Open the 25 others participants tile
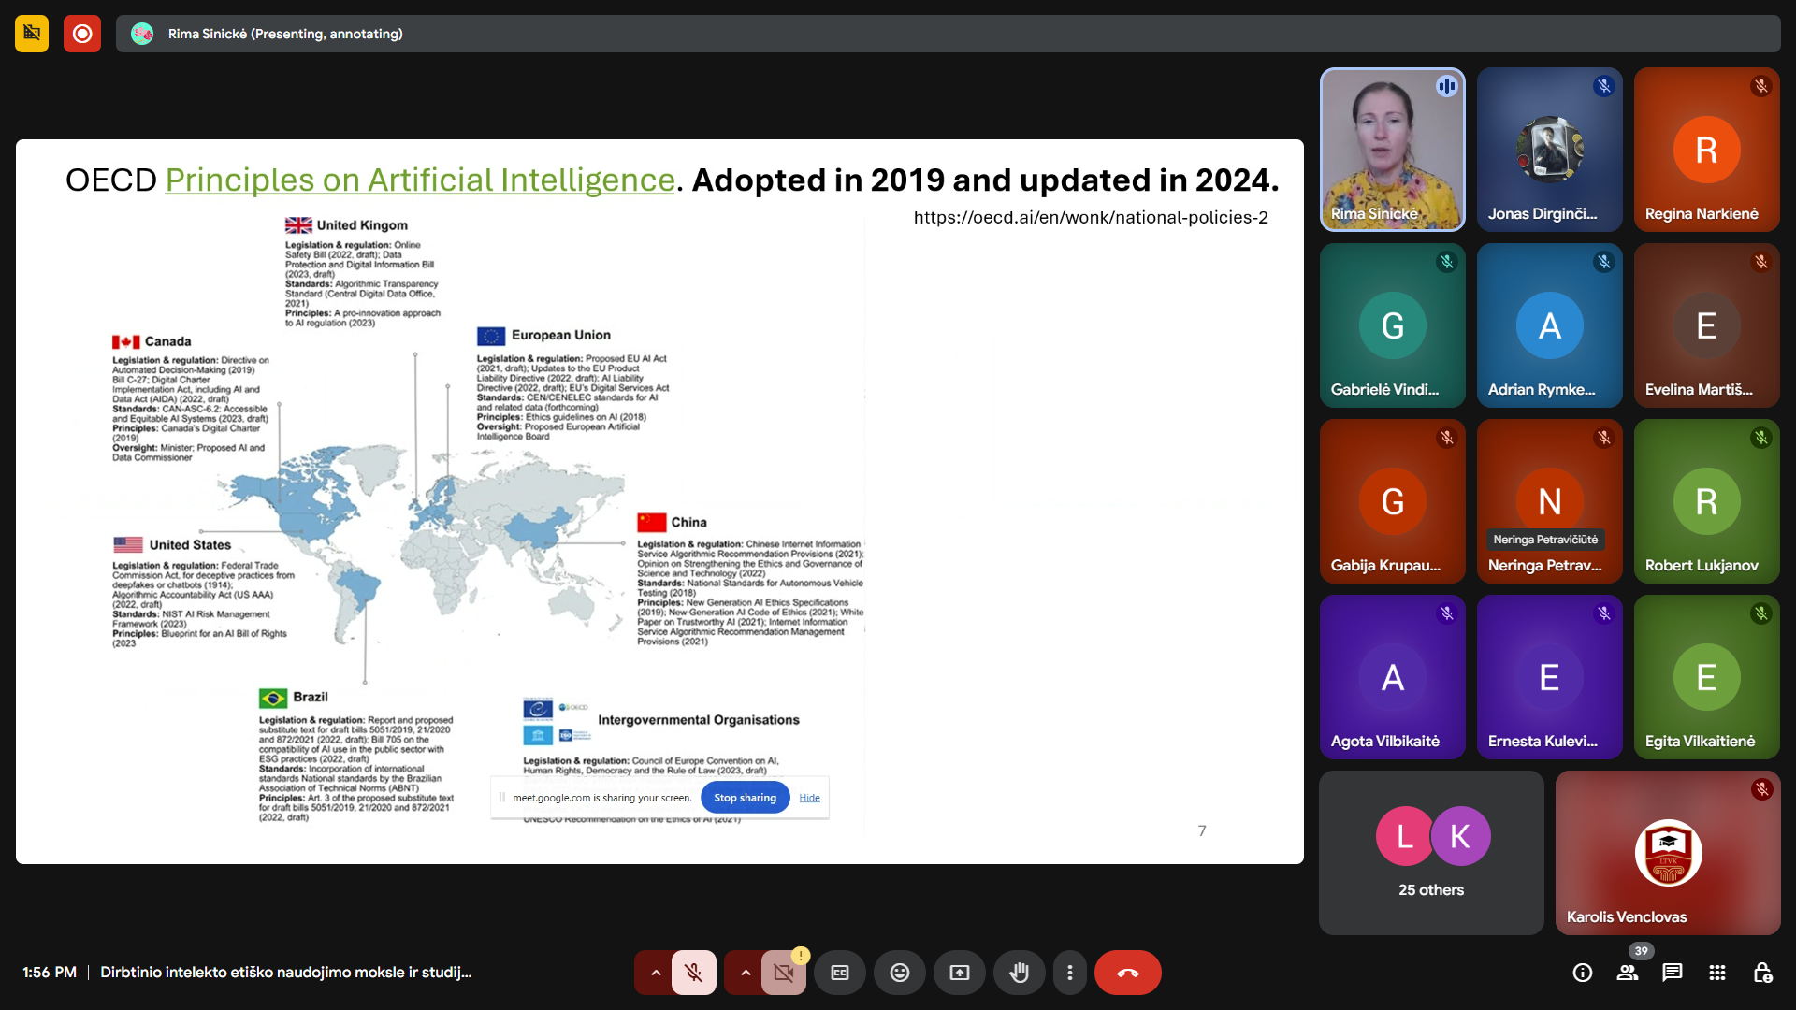Viewport: 1796px width, 1010px height. [1431, 853]
